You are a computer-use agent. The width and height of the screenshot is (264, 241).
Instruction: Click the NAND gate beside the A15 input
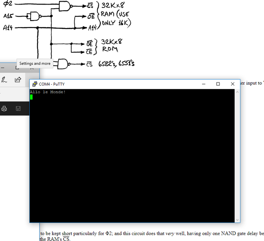(x=33, y=16)
